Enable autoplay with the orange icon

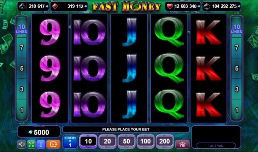[x=53, y=144]
